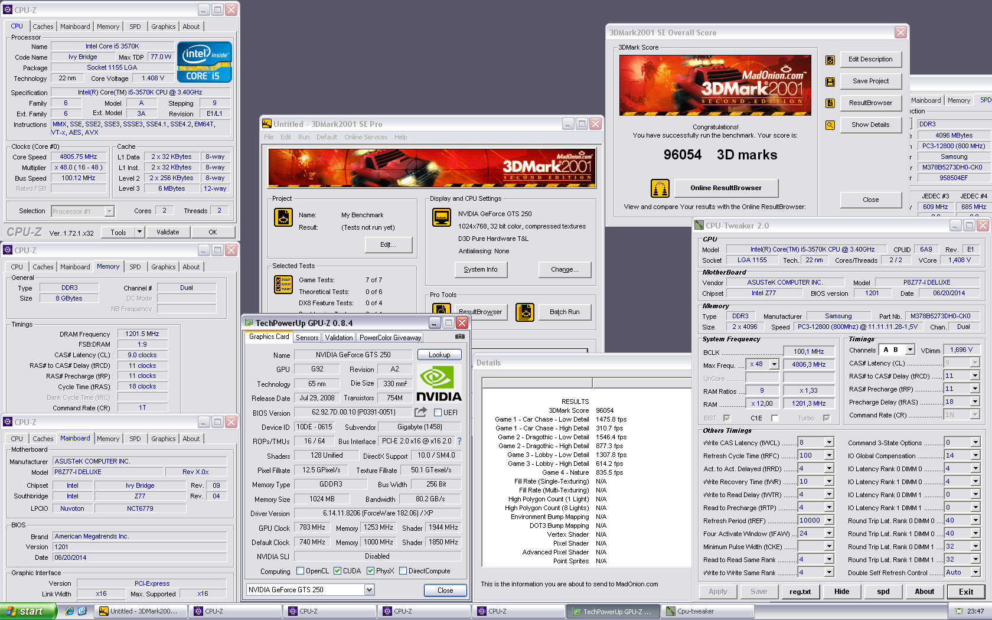Image resolution: width=992 pixels, height=620 pixels.
Task: Click the CPU-Tweaker 2.0 title bar icon
Action: 699,226
